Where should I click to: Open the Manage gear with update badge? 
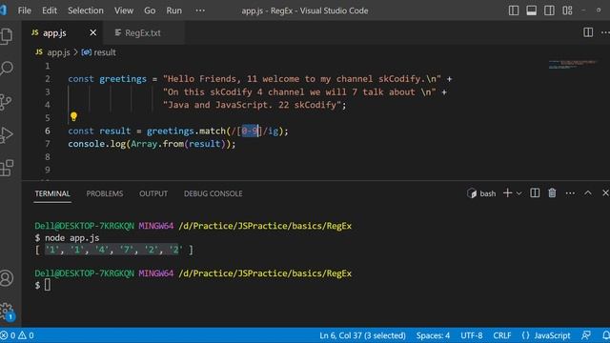coord(7,312)
